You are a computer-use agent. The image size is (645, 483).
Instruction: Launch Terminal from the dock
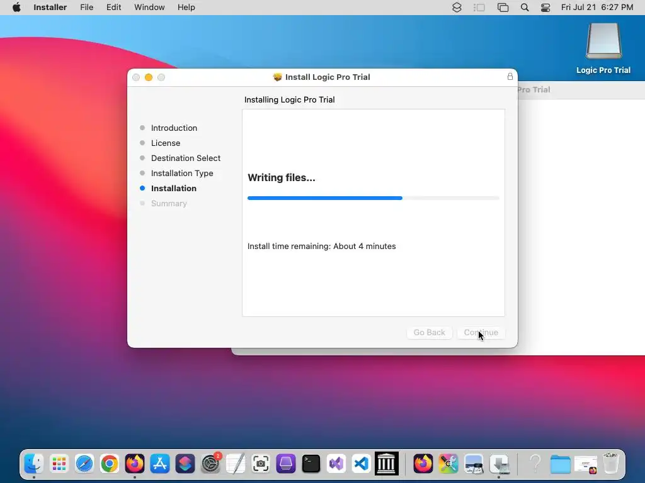tap(311, 464)
